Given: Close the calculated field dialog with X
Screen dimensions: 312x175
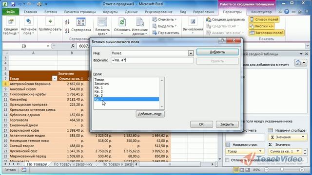Looking at the screenshot, I should [x=234, y=40].
